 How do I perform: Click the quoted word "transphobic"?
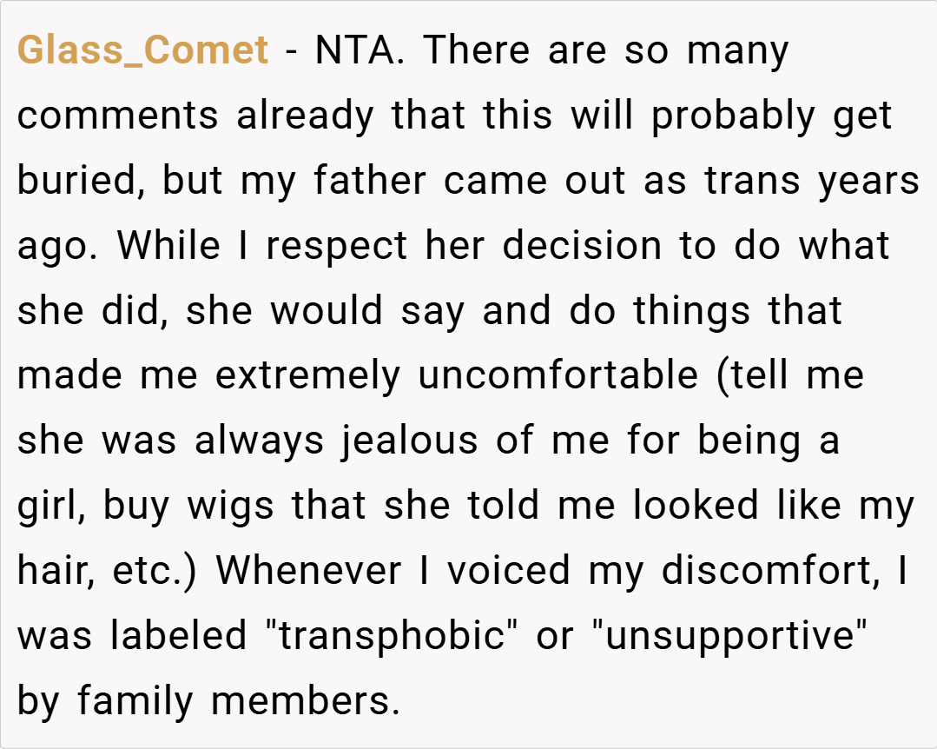pos(391,637)
